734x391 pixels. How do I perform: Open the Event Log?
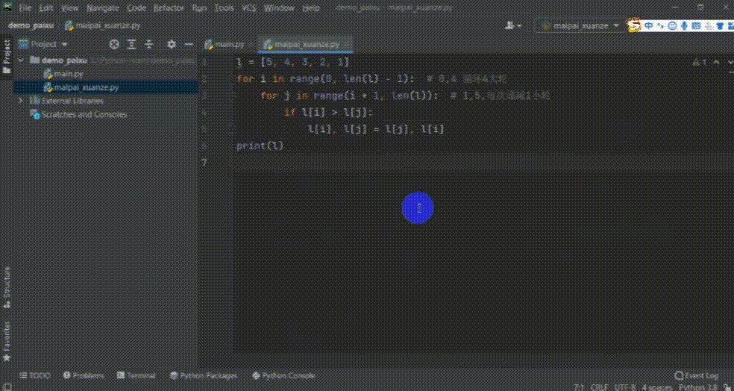[697, 375]
